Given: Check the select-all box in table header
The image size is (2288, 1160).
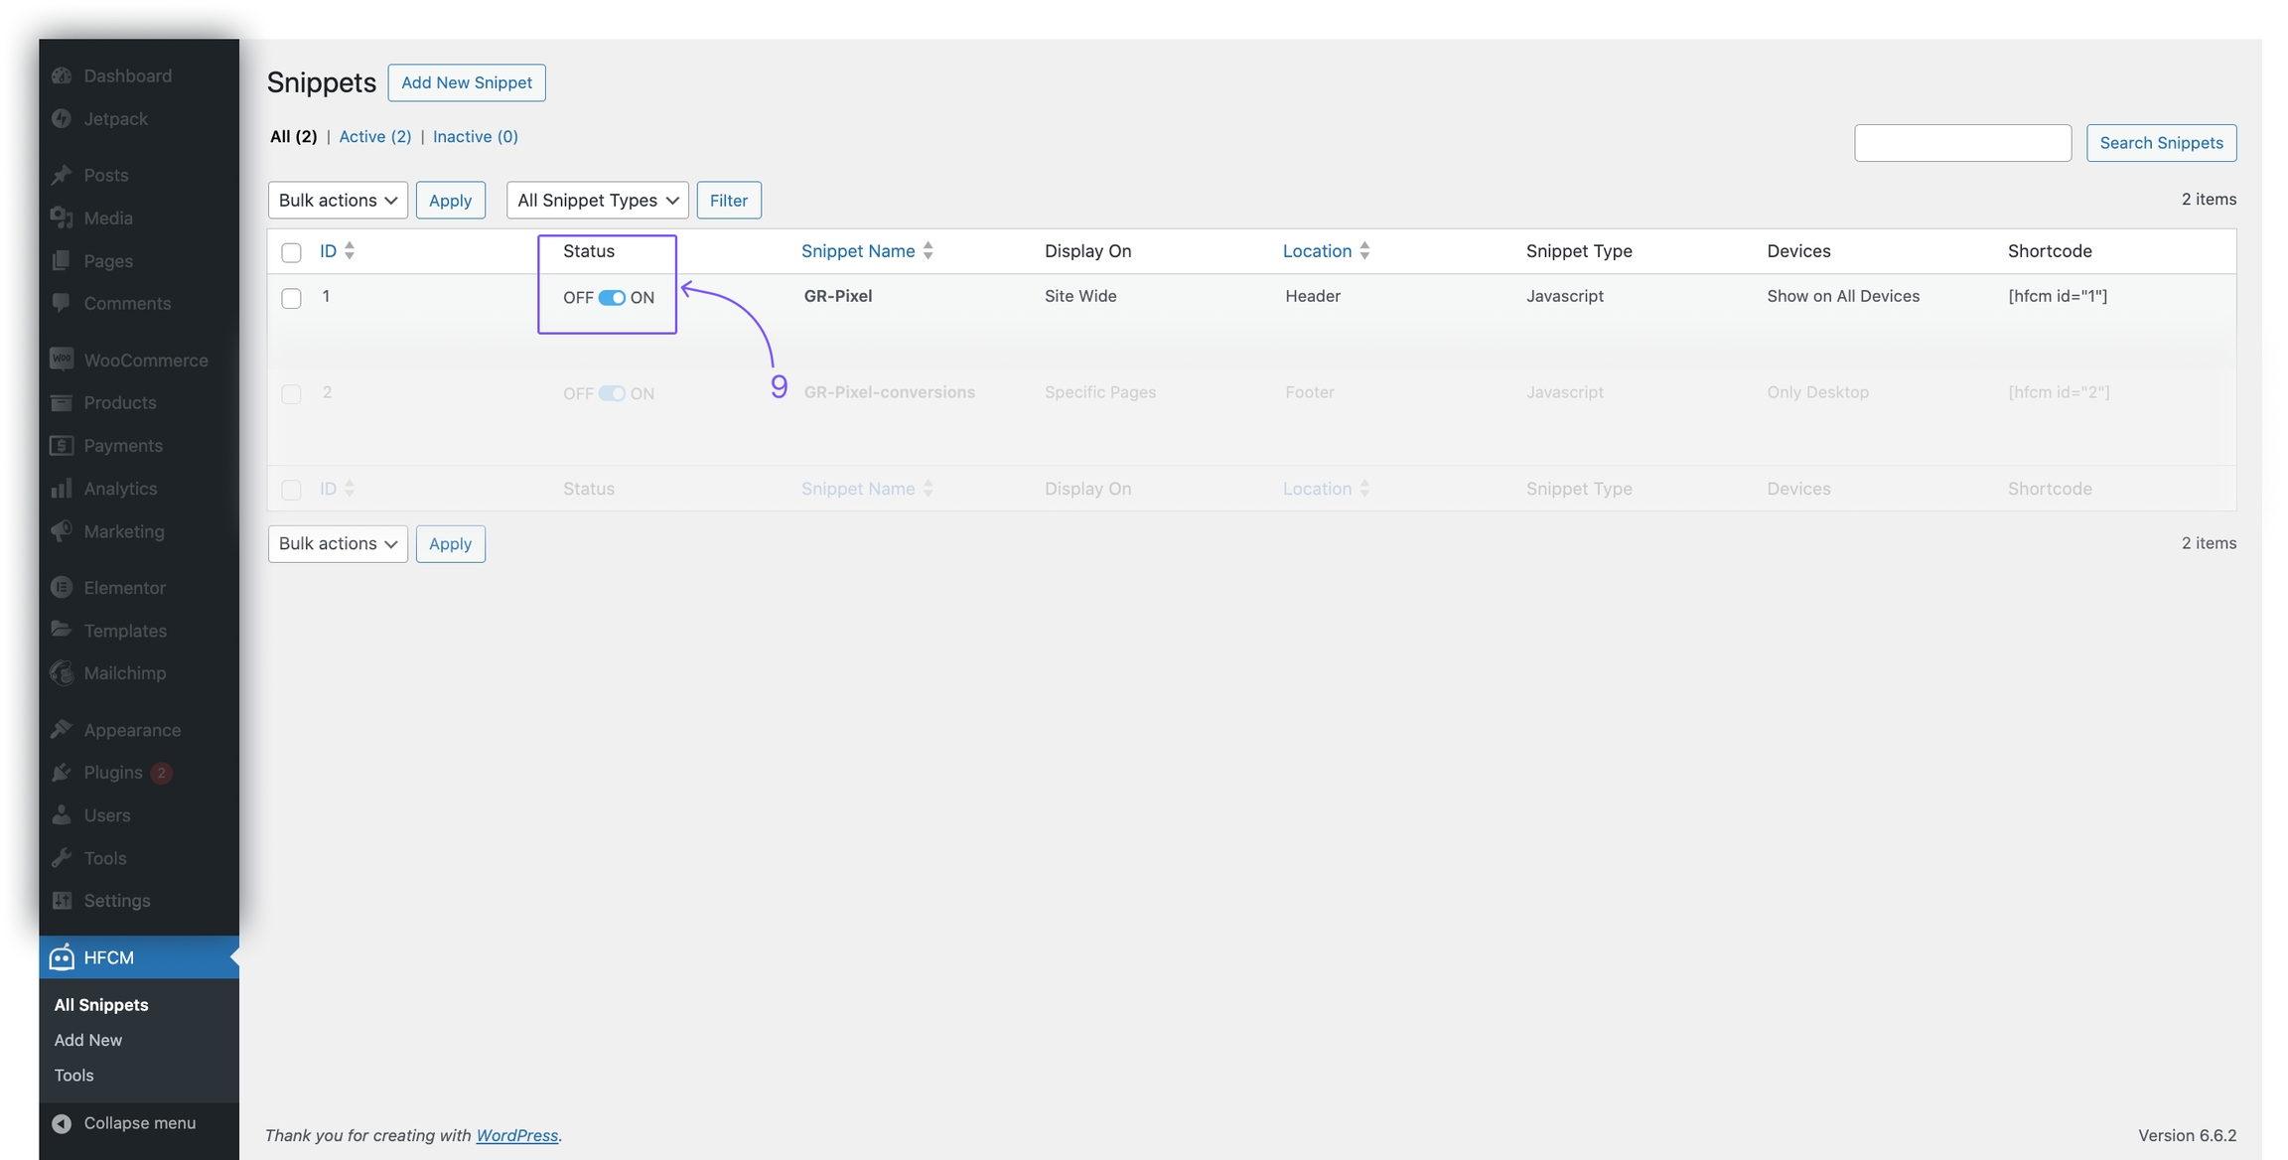Looking at the screenshot, I should 291,252.
